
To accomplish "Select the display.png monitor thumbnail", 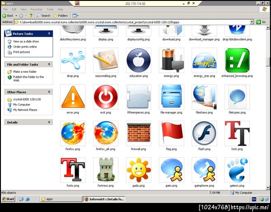I will pos(106,31).
